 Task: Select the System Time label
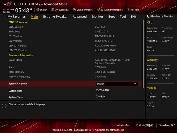[15, 97]
